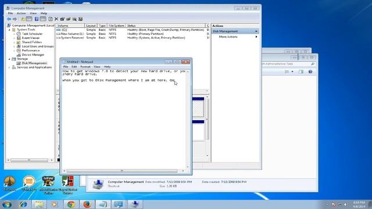Open Help menu in Notepad
The height and width of the screenshot is (209, 372).
coord(107,67)
